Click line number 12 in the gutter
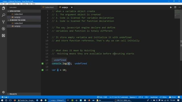The height and width of the screenshot is (102, 182). [47, 47]
